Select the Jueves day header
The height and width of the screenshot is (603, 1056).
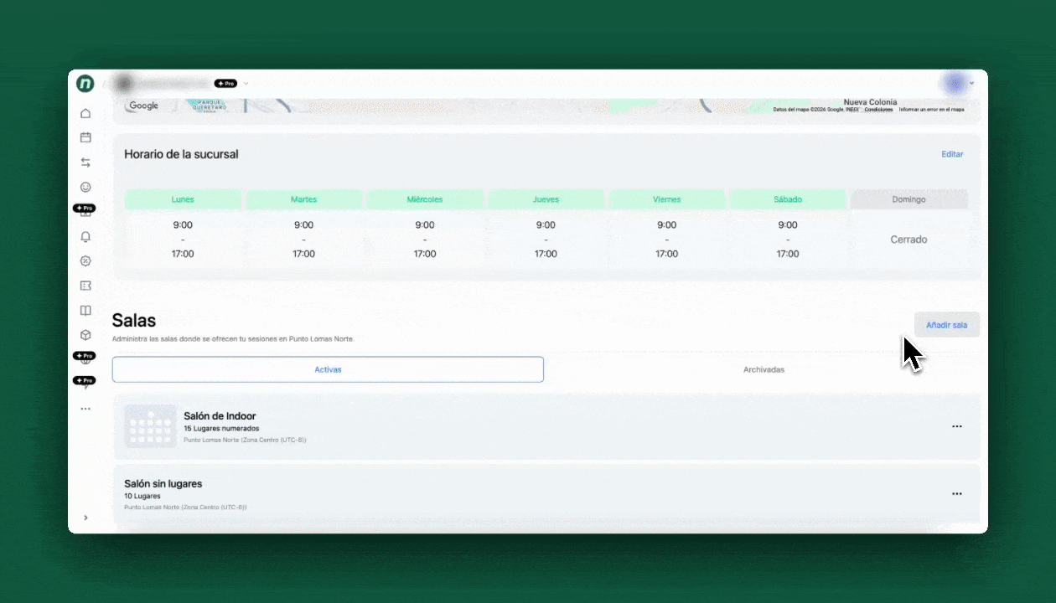pyautogui.click(x=546, y=199)
